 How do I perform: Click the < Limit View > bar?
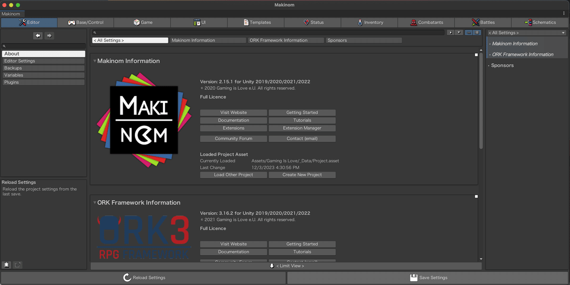287,266
